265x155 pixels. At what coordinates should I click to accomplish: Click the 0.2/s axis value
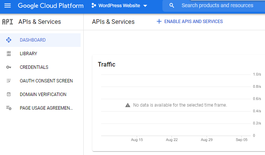point(257,123)
